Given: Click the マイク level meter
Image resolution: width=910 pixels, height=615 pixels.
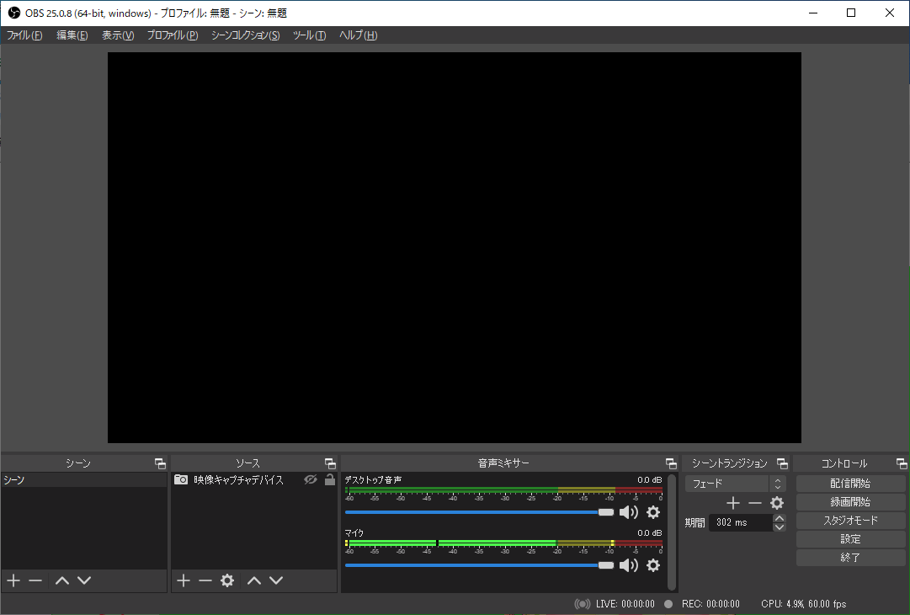Looking at the screenshot, I should (x=503, y=543).
